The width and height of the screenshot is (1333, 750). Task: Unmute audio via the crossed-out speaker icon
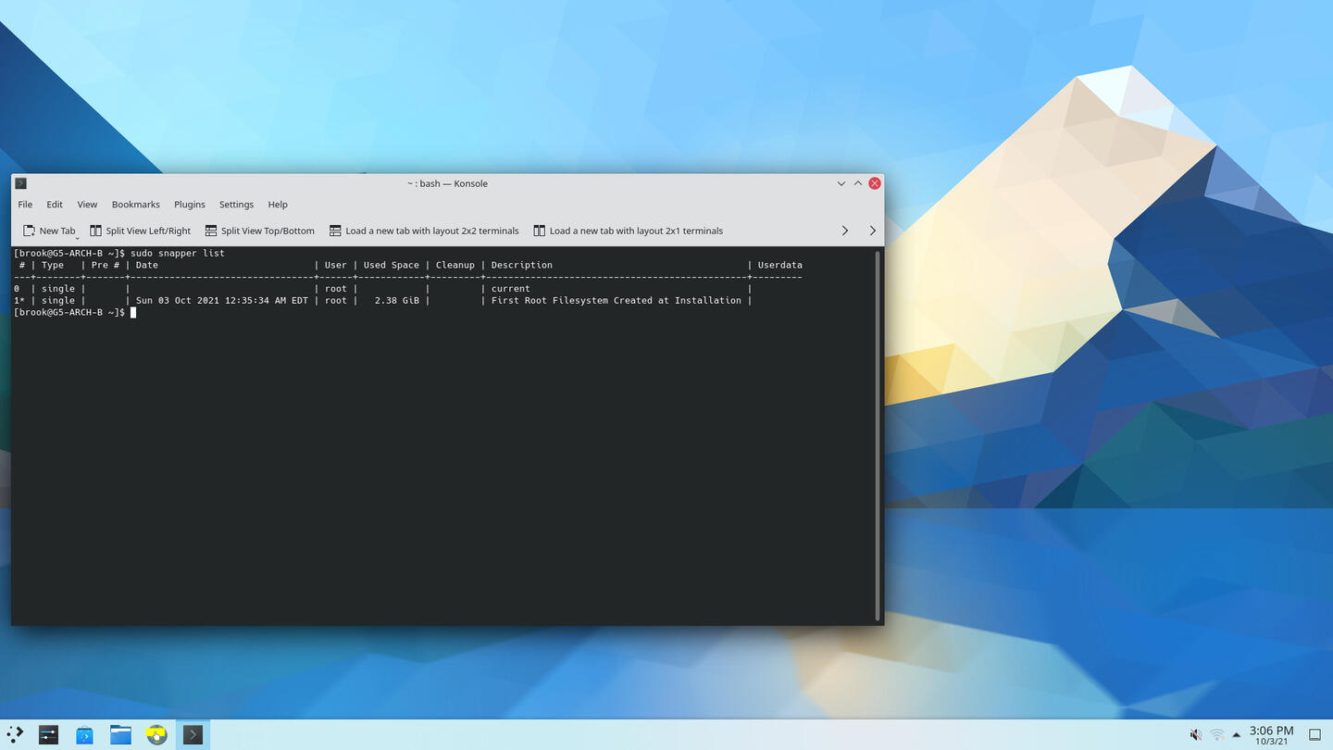[1195, 734]
